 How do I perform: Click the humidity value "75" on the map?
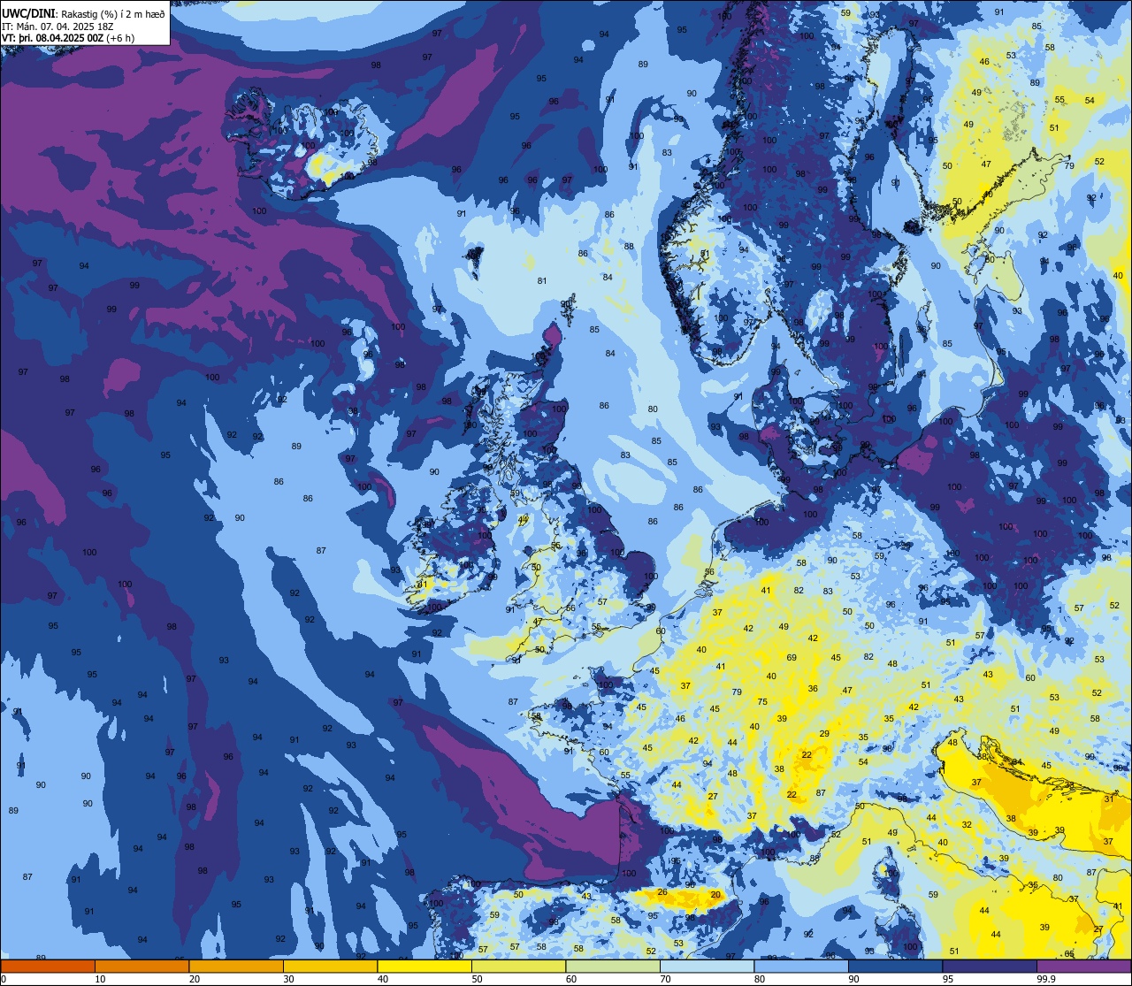coord(762,701)
